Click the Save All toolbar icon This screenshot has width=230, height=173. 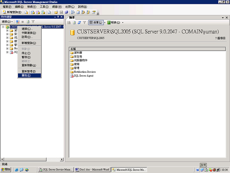pos(66,12)
